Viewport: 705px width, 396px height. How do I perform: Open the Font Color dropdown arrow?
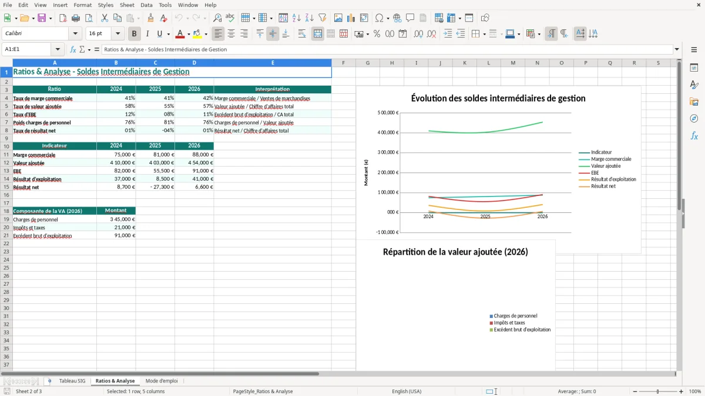(189, 34)
